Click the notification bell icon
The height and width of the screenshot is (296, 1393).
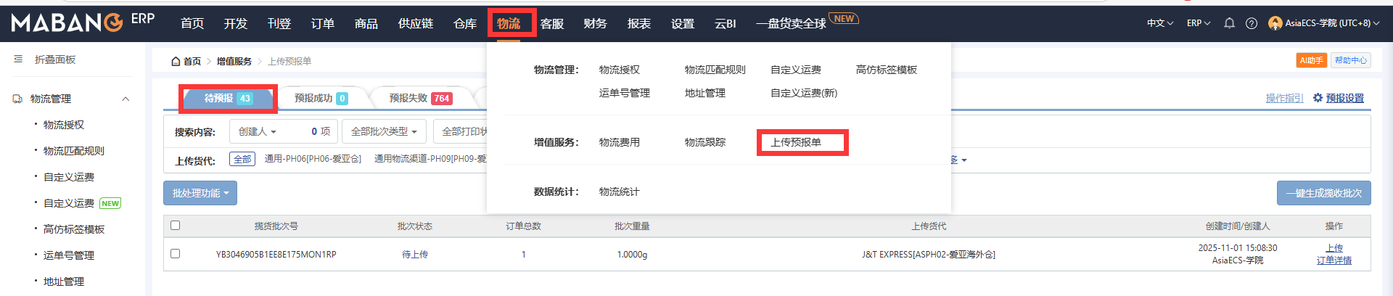pos(1229,23)
